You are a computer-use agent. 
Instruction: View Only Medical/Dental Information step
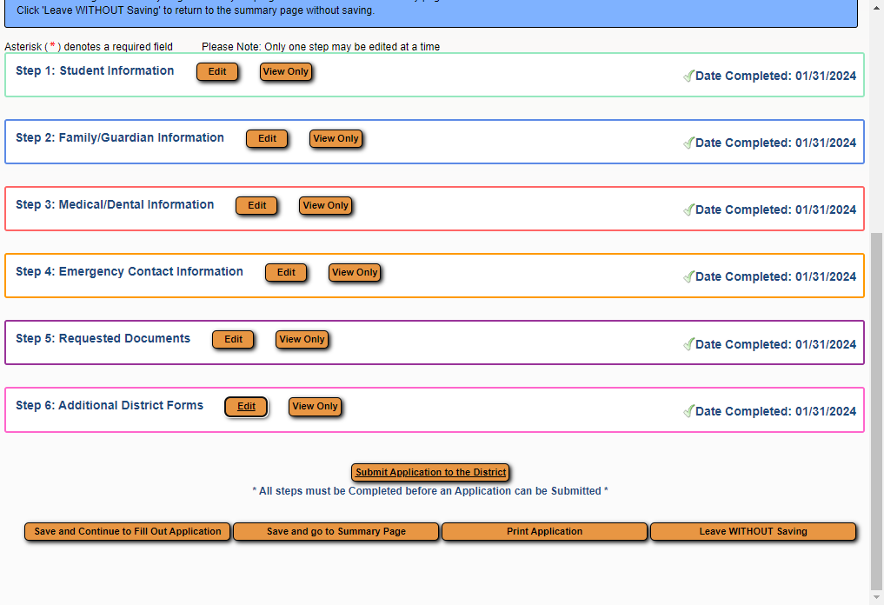click(x=325, y=206)
